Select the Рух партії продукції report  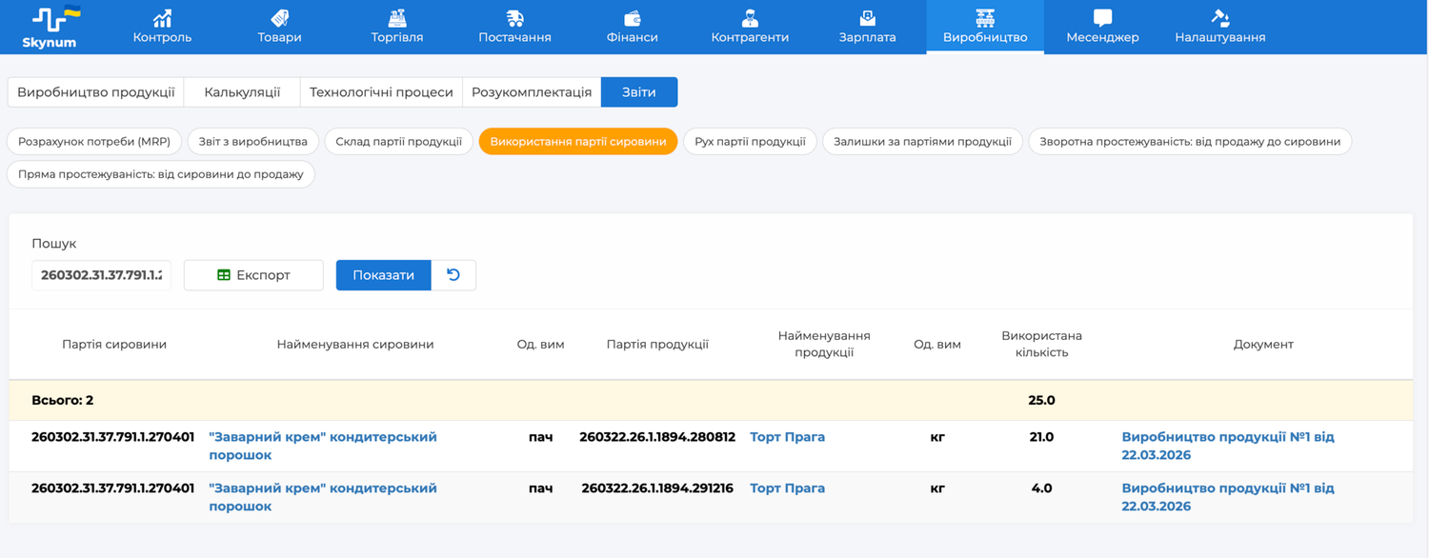tap(750, 142)
